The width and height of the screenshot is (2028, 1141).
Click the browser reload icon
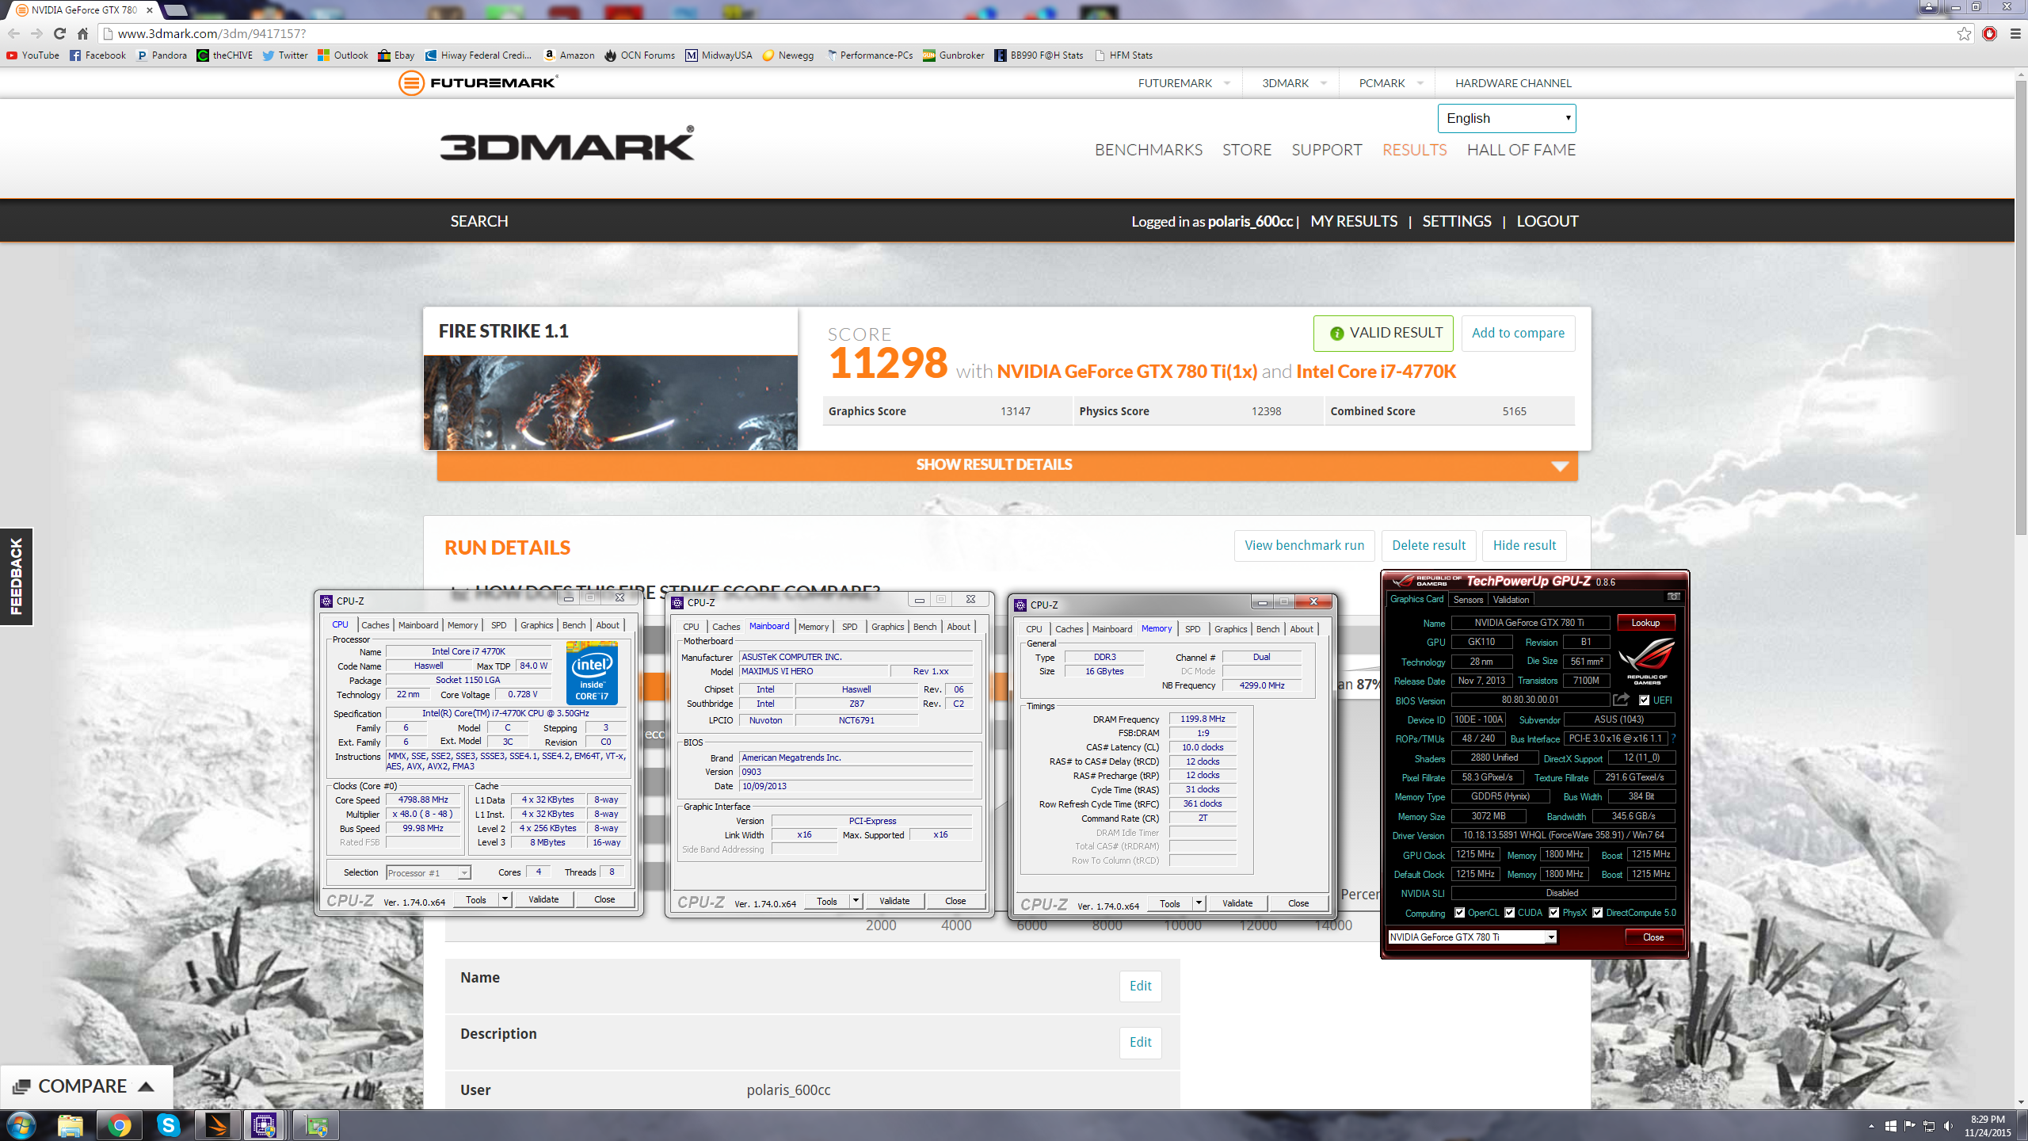point(59,33)
